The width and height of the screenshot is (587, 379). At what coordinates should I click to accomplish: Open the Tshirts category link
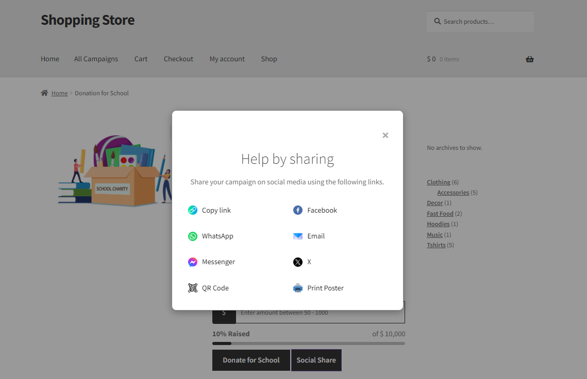coord(436,245)
